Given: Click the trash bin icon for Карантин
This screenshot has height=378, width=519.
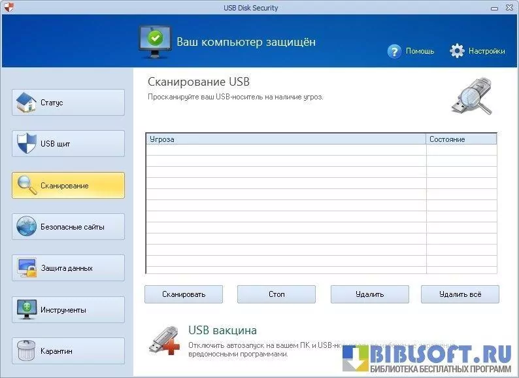Looking at the screenshot, I should (x=27, y=351).
